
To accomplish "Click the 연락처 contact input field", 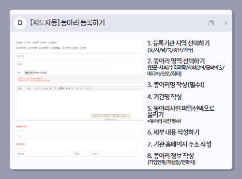I will [116, 154].
